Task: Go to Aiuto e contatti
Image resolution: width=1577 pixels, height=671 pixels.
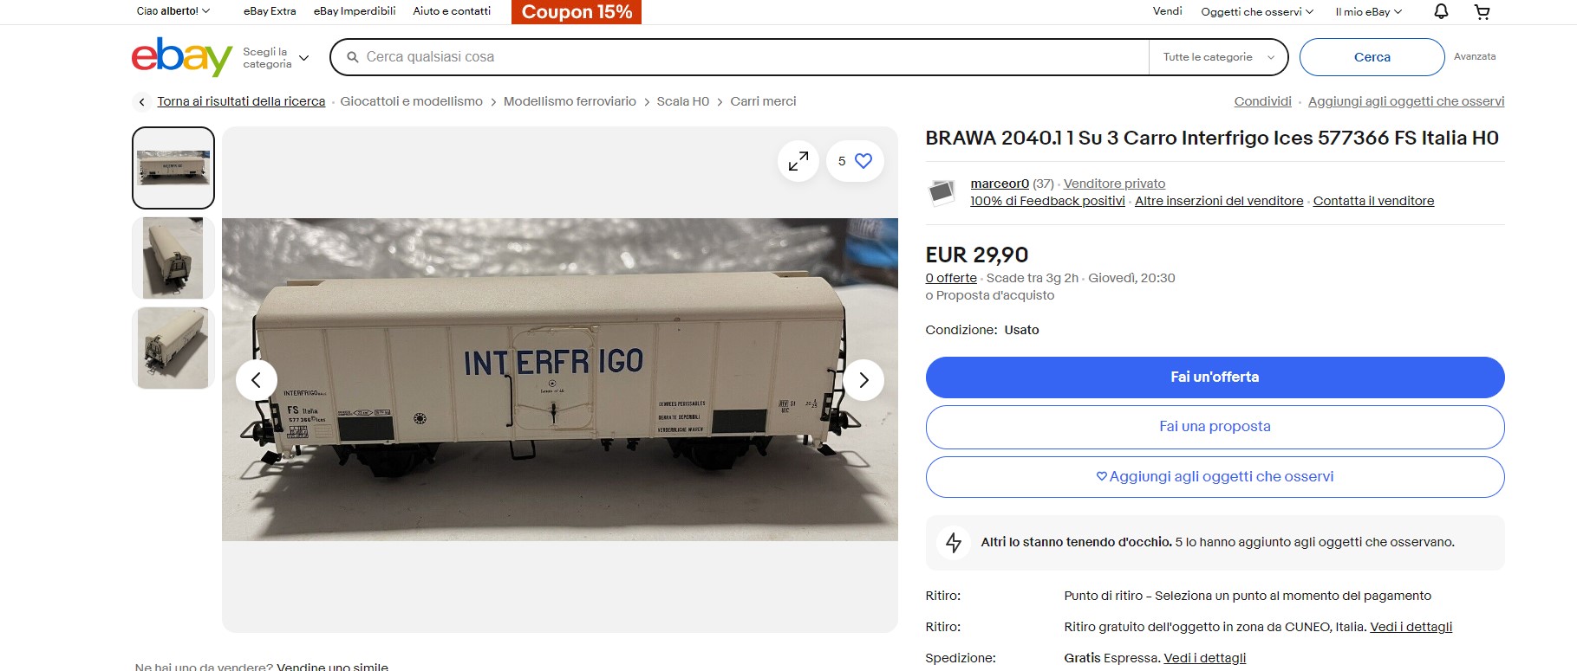Action: coord(452,11)
